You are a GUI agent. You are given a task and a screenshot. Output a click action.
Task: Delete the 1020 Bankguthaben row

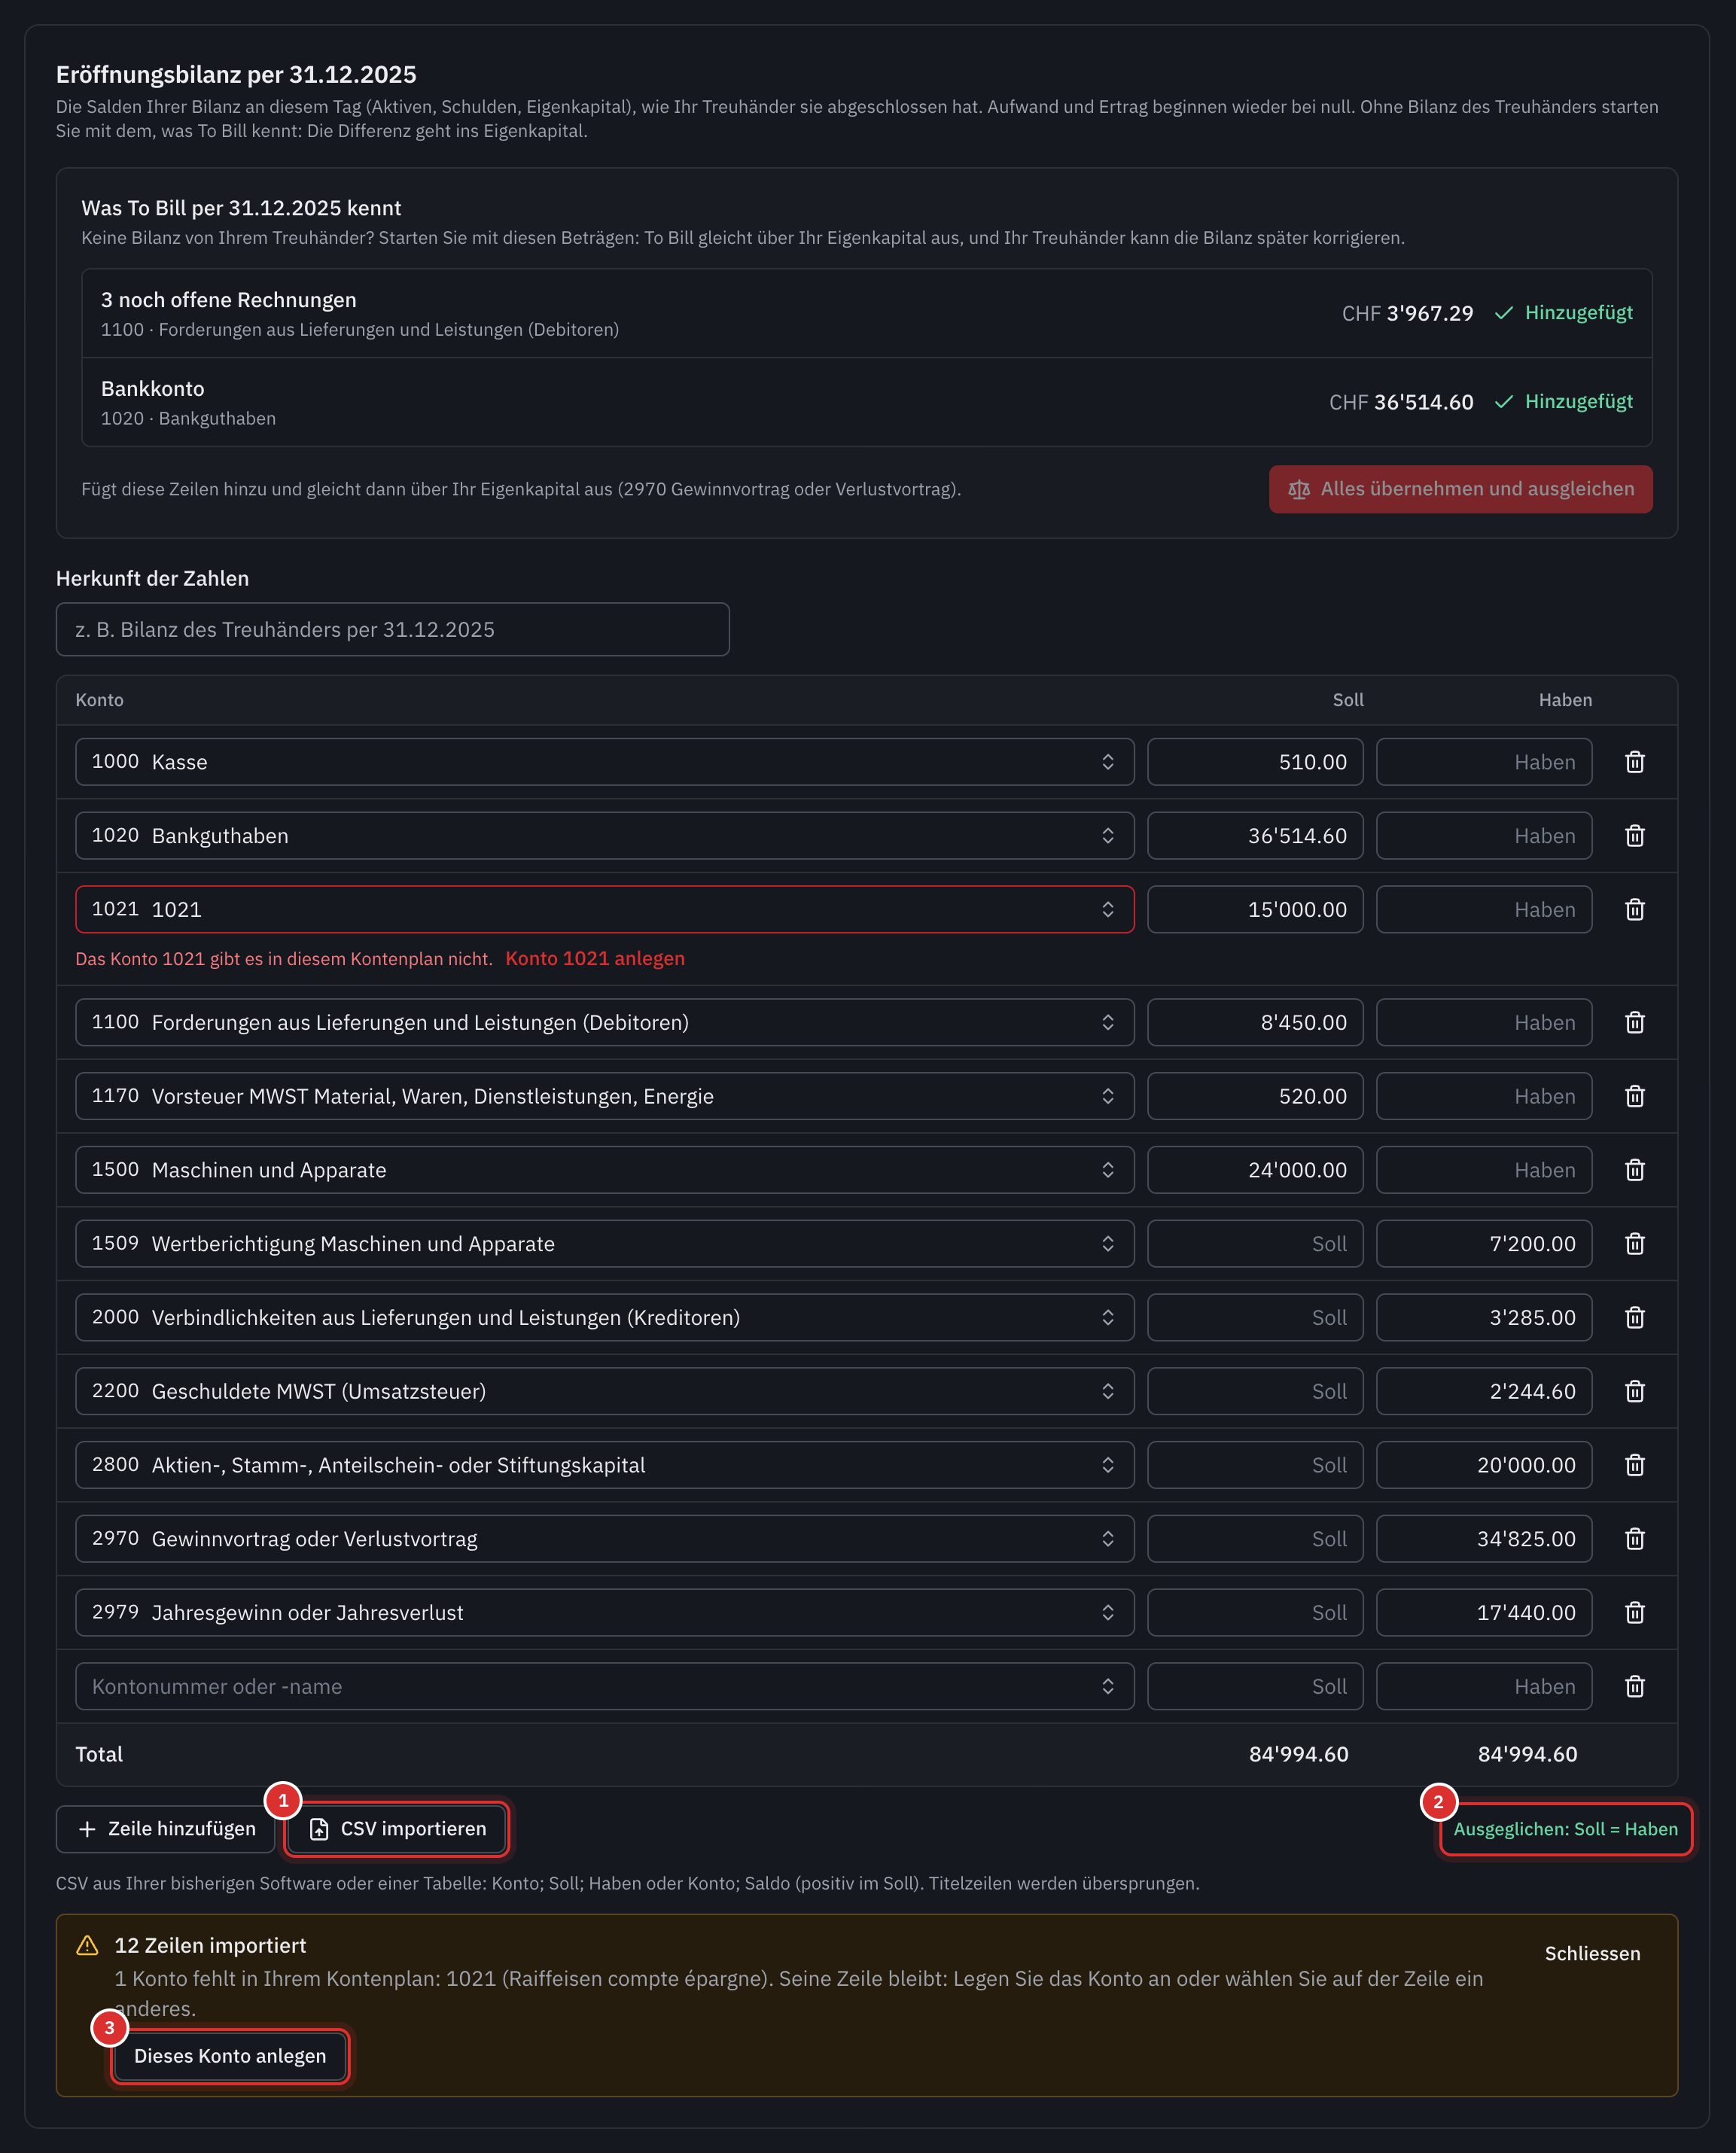1634,836
